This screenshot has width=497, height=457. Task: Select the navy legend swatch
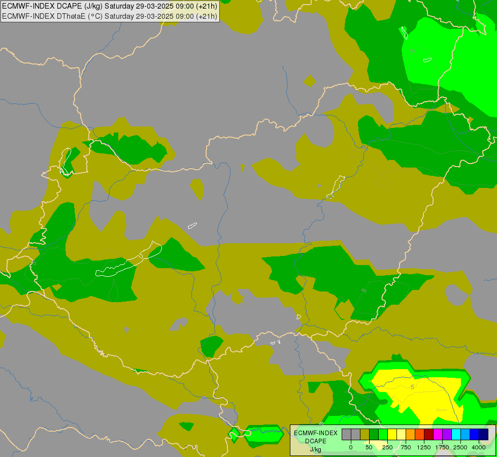(484, 434)
